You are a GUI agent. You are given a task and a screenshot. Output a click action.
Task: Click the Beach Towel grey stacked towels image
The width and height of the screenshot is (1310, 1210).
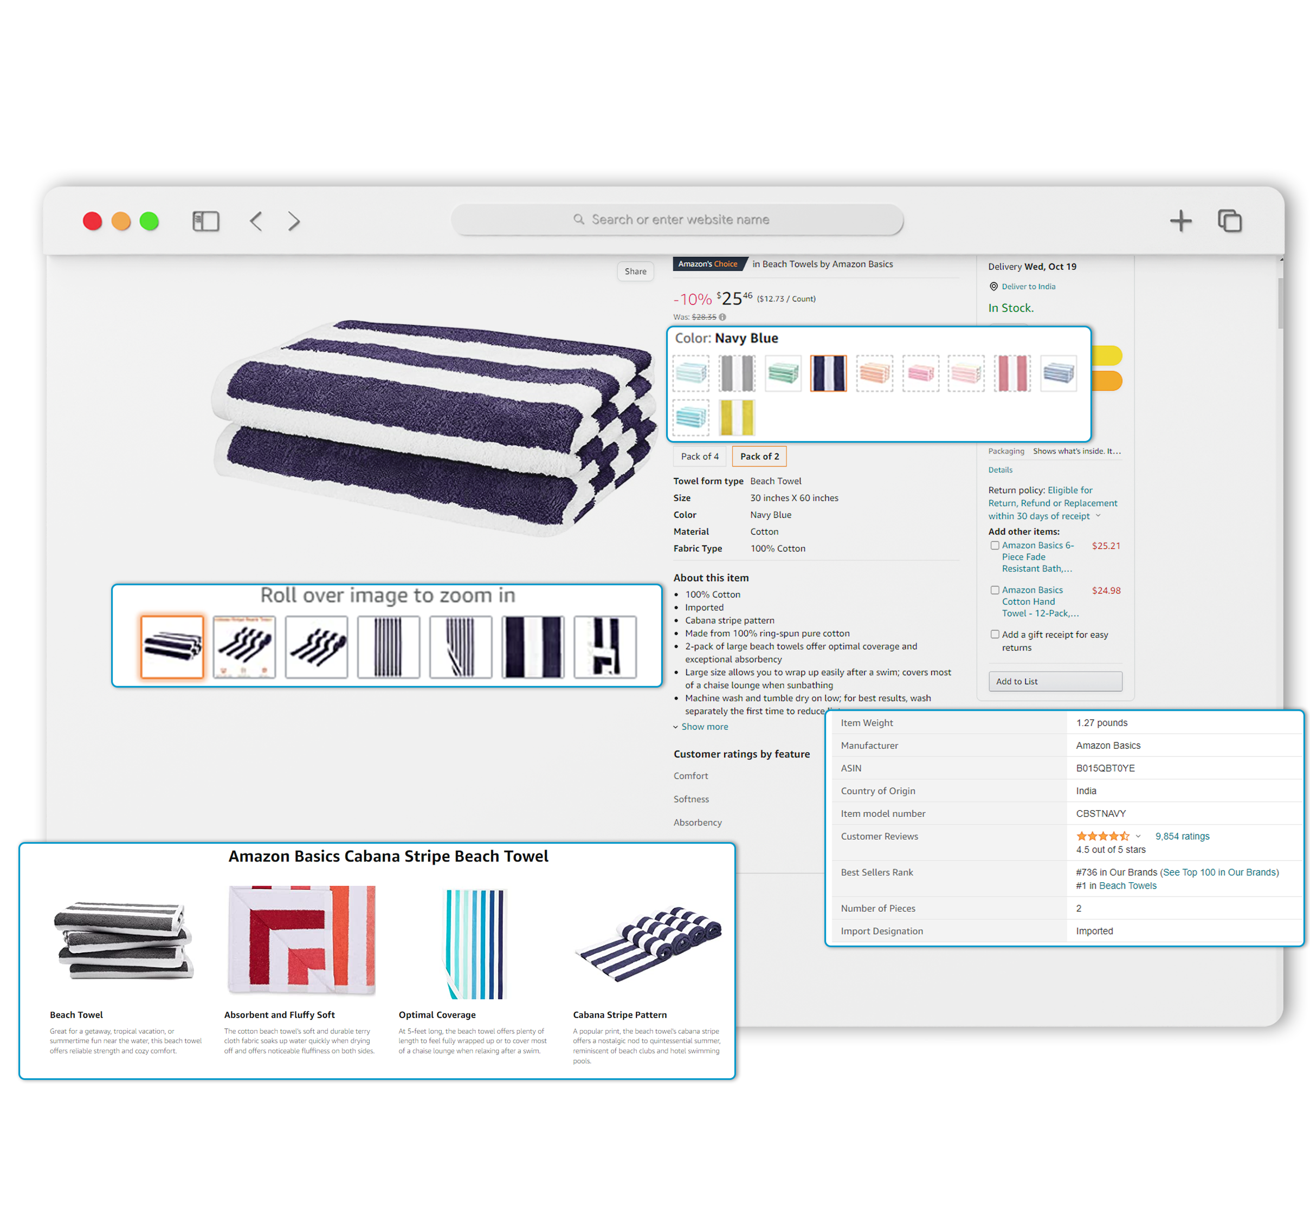click(x=124, y=940)
